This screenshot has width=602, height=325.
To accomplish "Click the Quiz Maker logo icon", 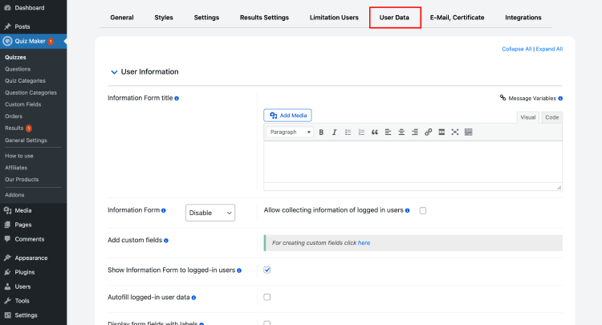I will tap(7, 41).
